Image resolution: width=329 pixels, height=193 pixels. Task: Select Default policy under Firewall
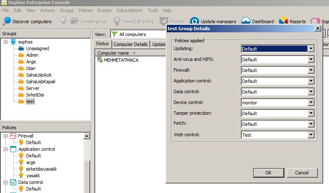[34, 142]
